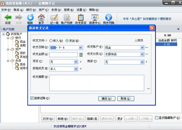Expand 收支账户 dropdown showing 现金
Viewport: 182px width, 130px height.
pos(142,47)
